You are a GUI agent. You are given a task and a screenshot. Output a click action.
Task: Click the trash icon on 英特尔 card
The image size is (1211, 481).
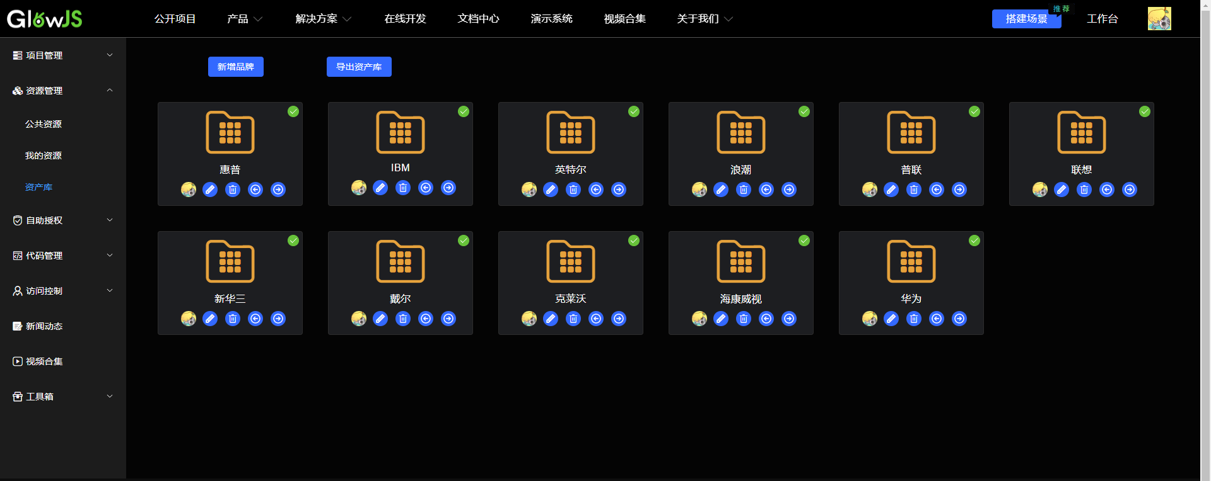pyautogui.click(x=573, y=190)
